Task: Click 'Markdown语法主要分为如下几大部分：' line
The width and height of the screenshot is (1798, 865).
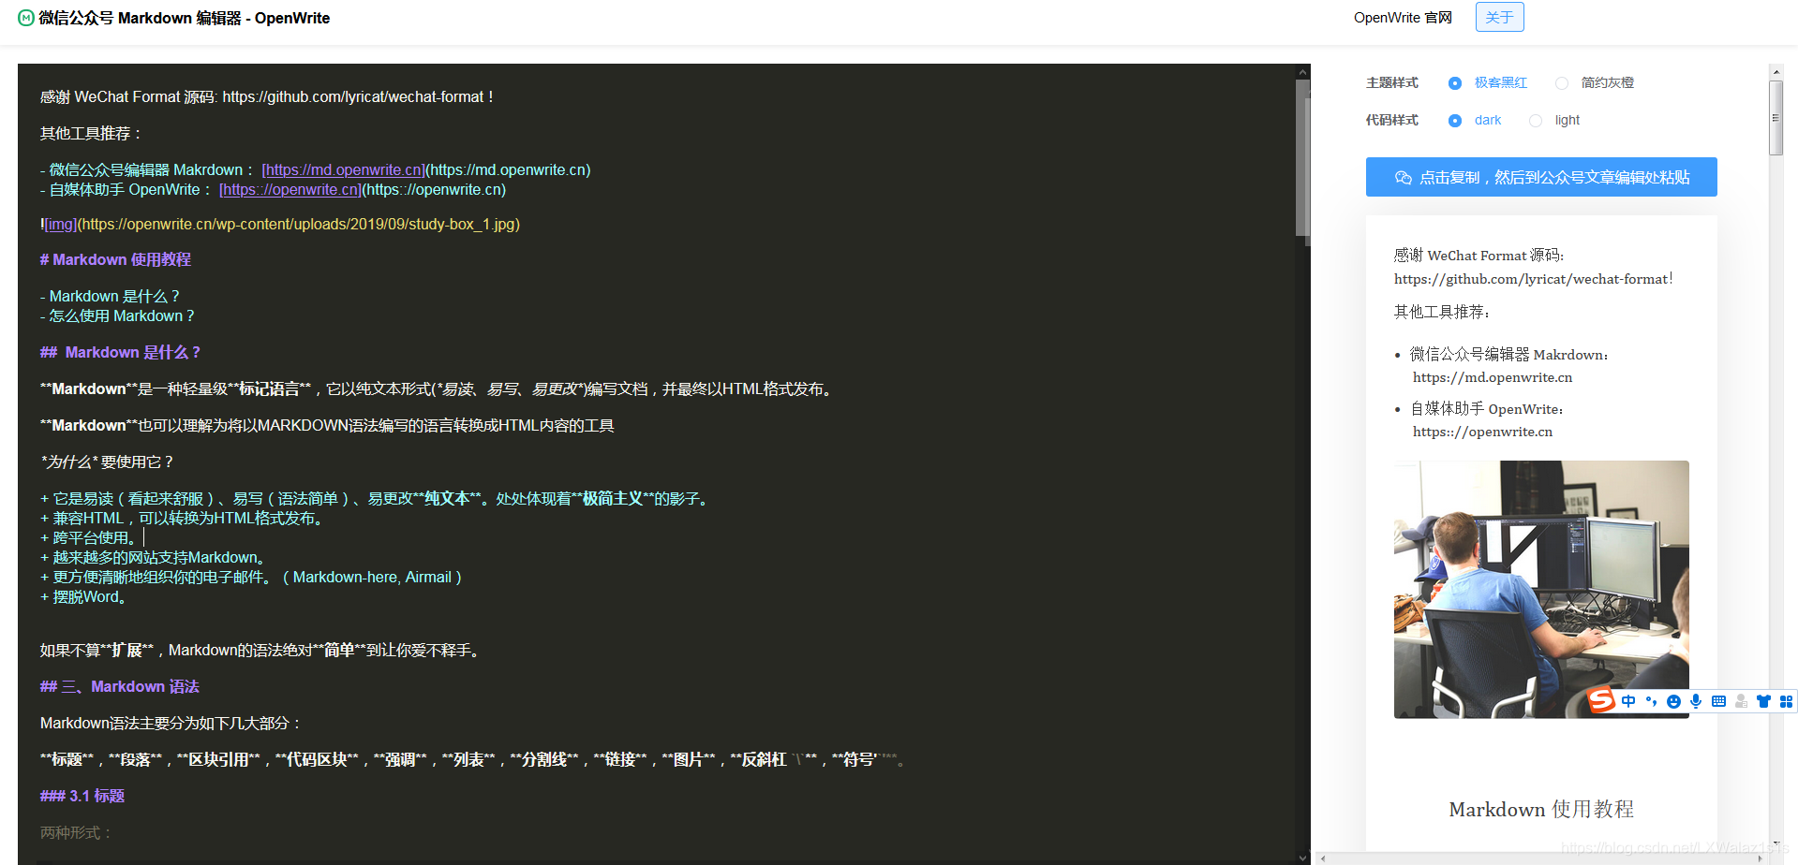Action: pos(171,723)
